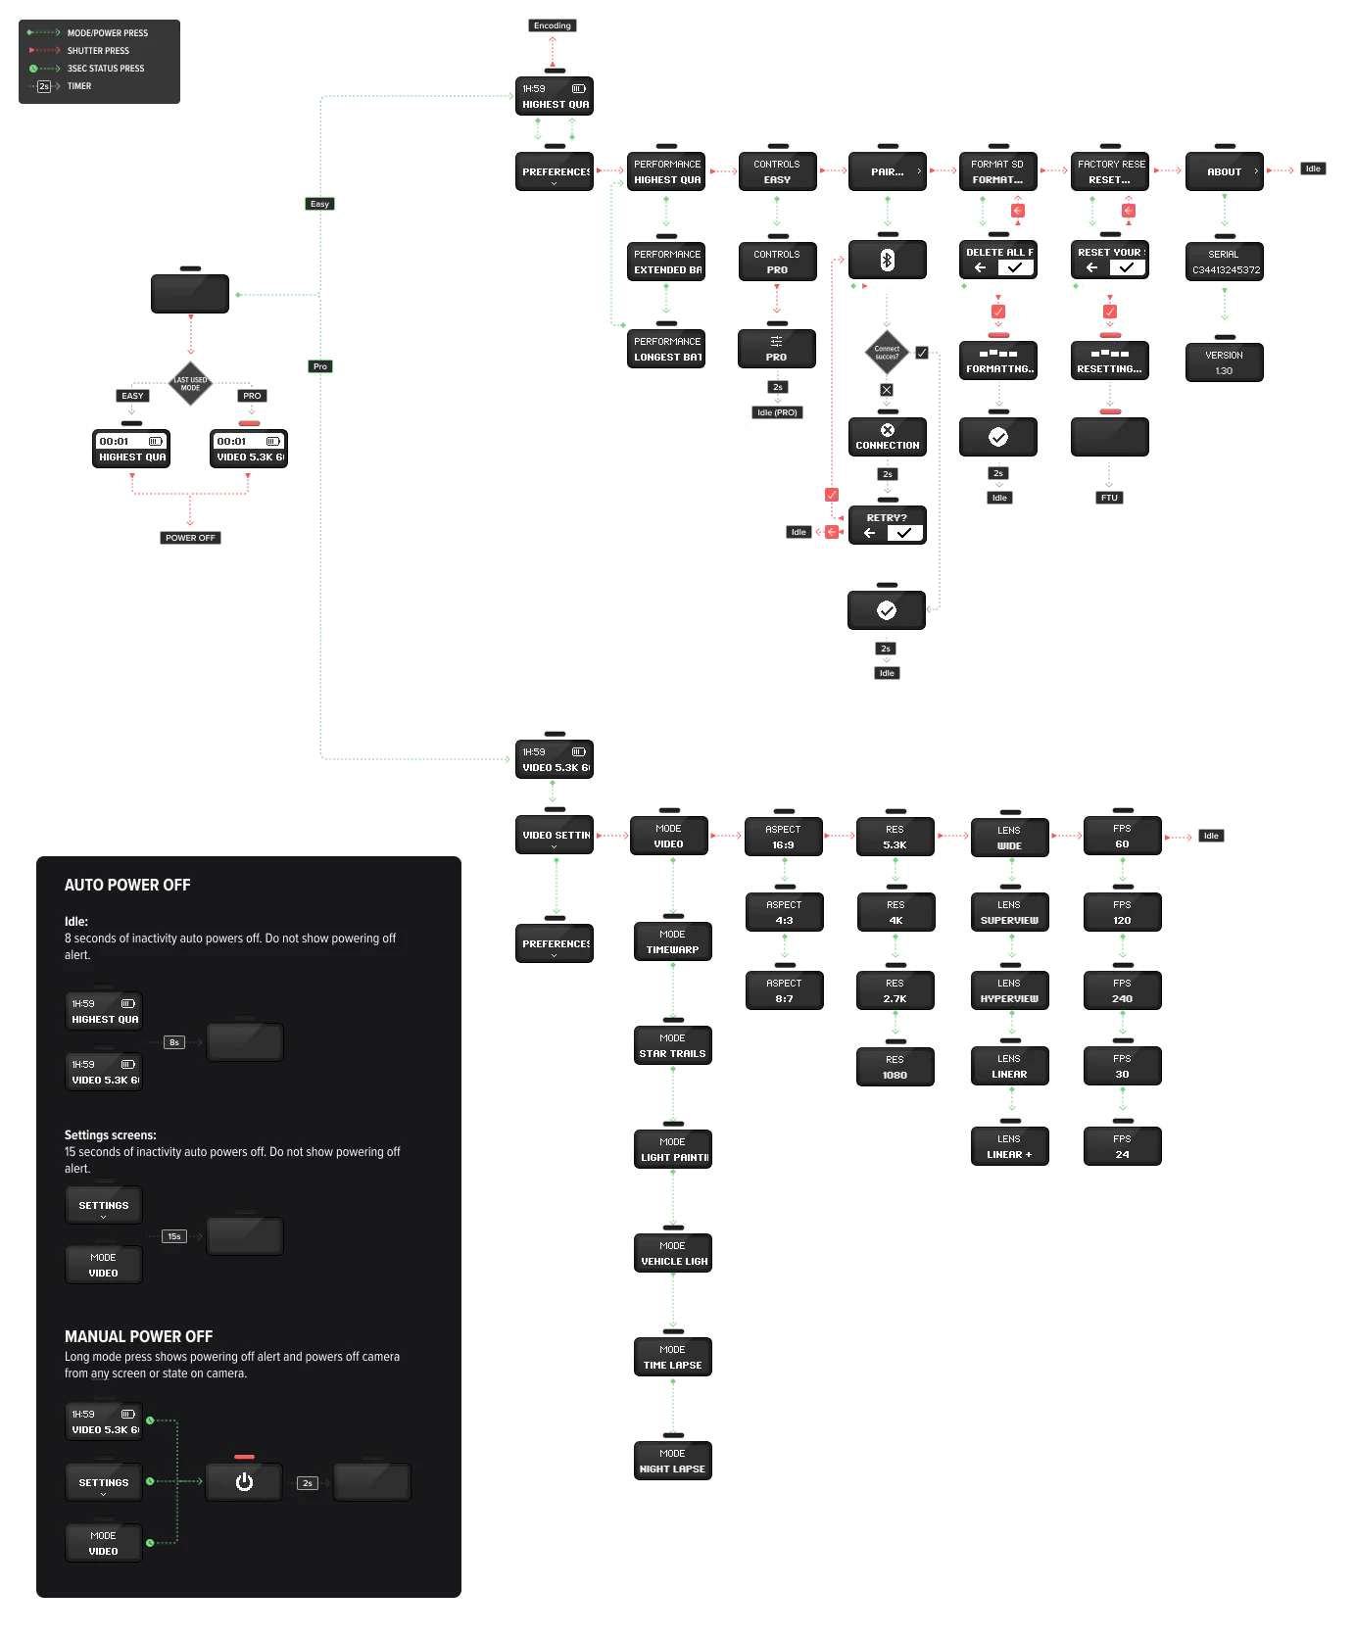Click red check badge below RESET YOUR screen
This screenshot has width=1355, height=1637.
pyautogui.click(x=1110, y=312)
